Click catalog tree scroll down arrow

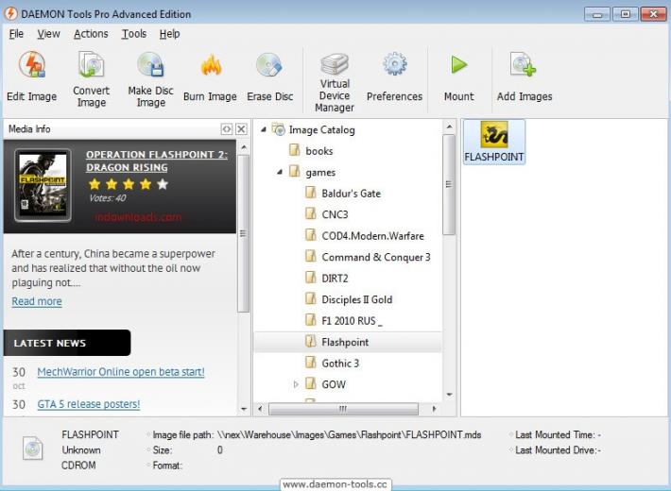449,395
